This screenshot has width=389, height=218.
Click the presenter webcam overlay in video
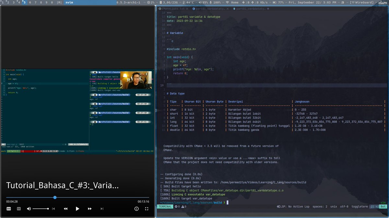(136, 80)
